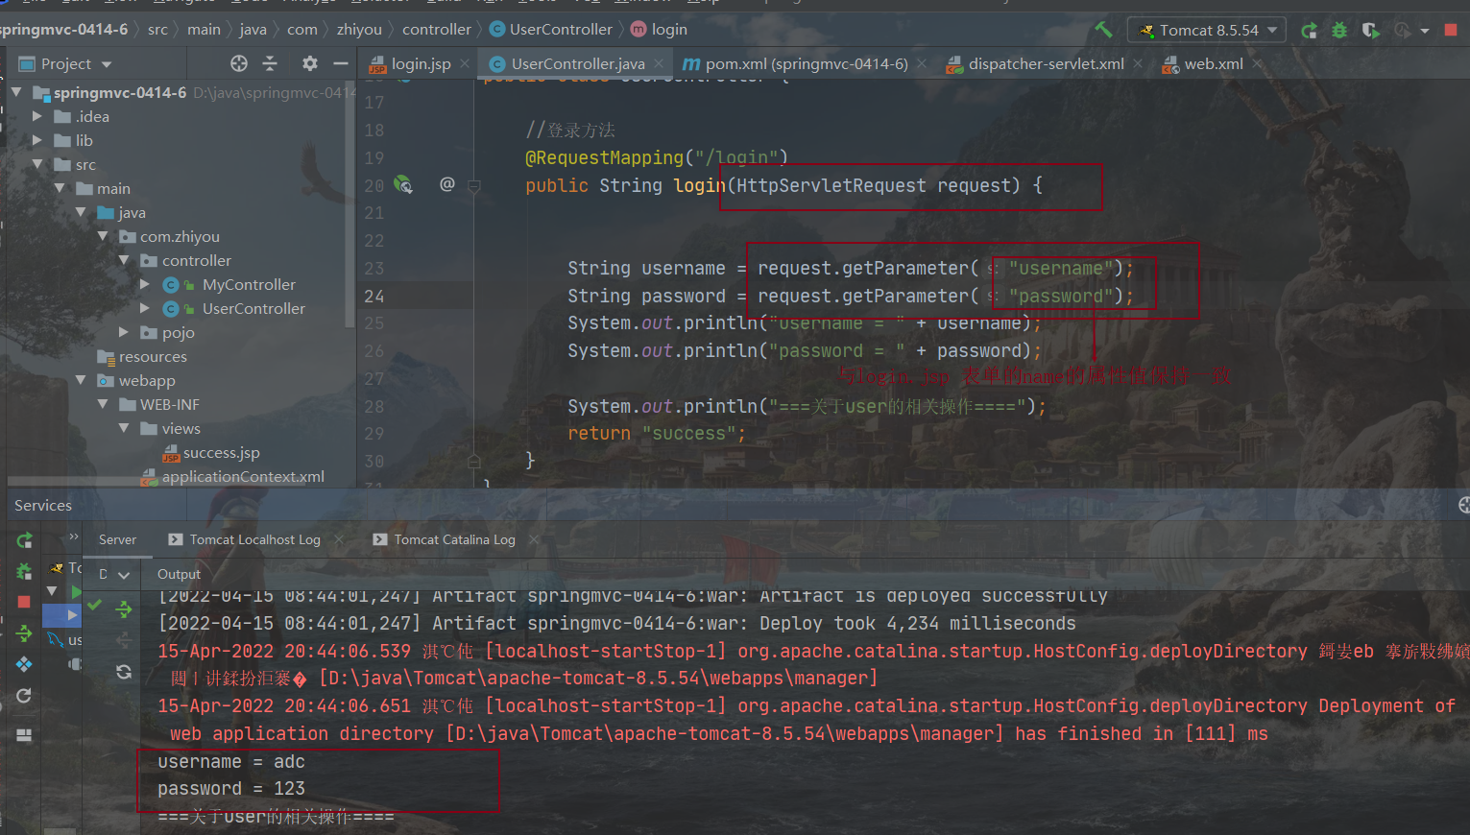Collapse the src folder
Screen dimensions: 1470x835
point(37,164)
